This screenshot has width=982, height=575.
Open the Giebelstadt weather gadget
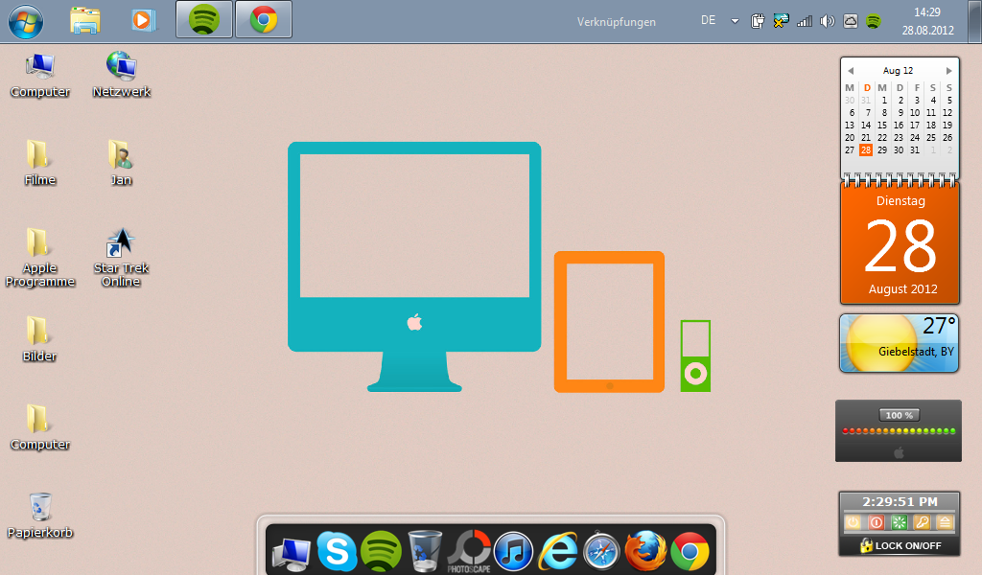[x=900, y=343]
